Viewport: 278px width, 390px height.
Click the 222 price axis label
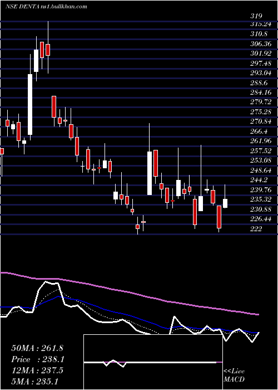pos(256,229)
